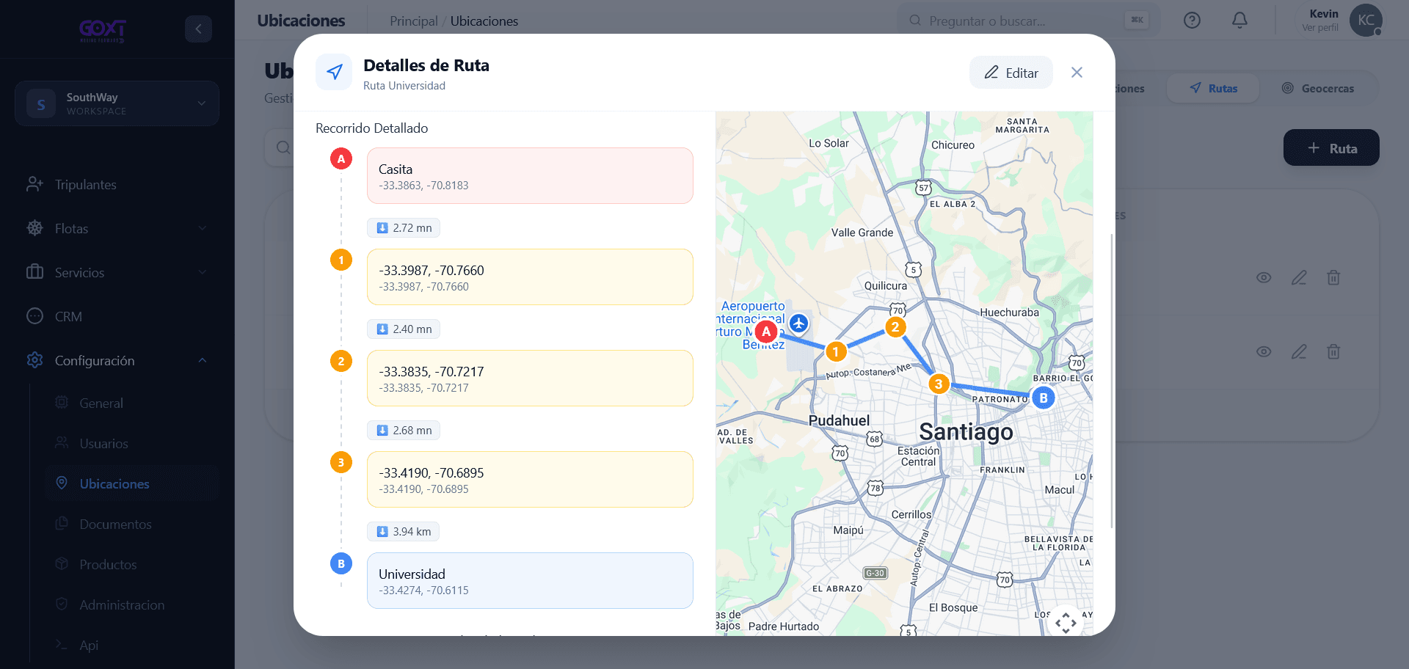1409x669 pixels.
Task: Expand the Flotas sidebar menu
Action: point(117,229)
